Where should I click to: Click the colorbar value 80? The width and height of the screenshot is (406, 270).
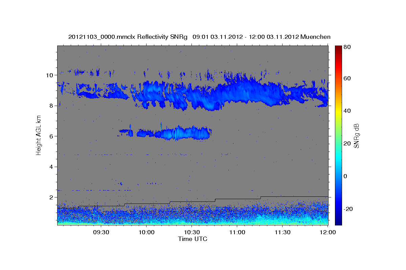(x=347, y=48)
